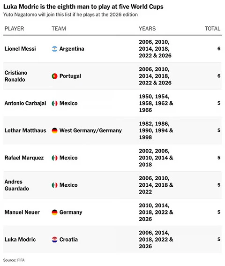Click Germany flag next to Manuel Neuer
225x266 pixels.
[54, 212]
